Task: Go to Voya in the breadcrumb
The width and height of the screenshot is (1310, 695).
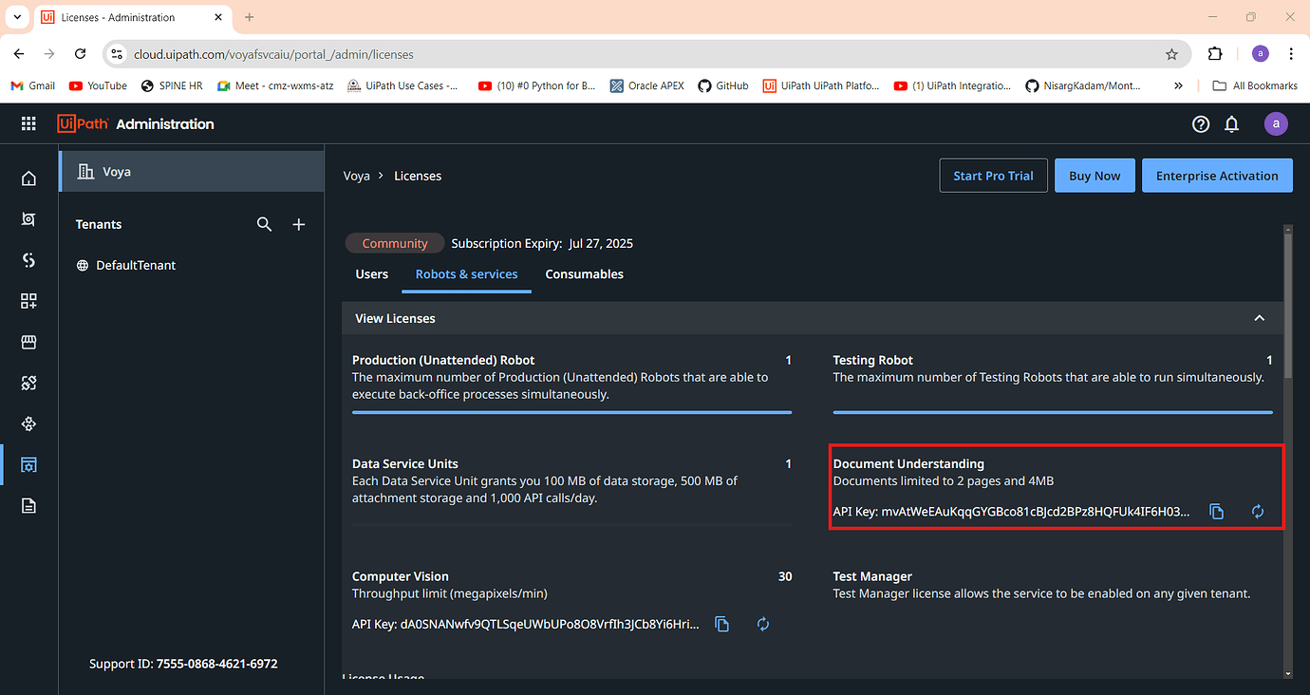Action: click(x=357, y=176)
